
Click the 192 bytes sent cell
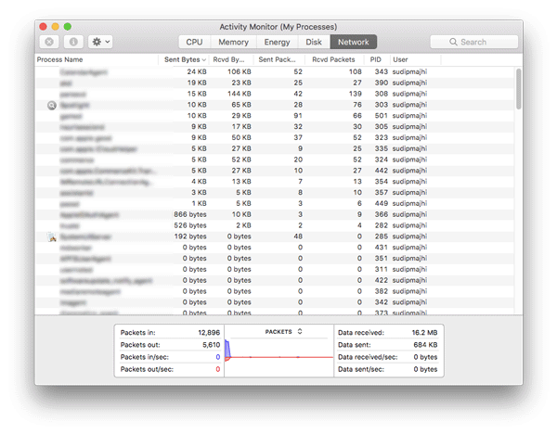point(190,236)
